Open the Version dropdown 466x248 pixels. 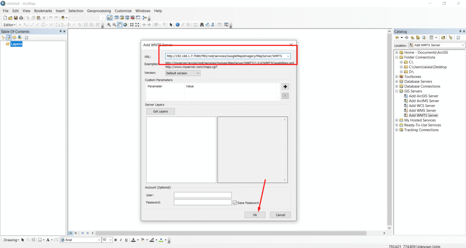click(x=183, y=73)
